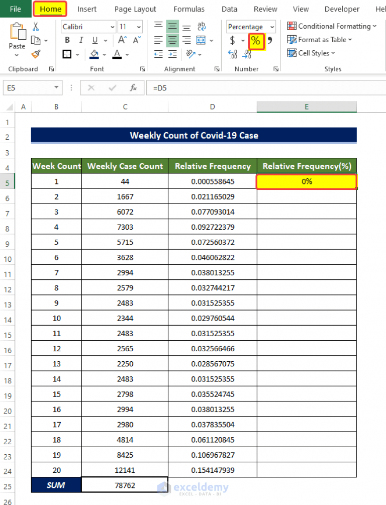Toggle Underline formatting

click(94, 40)
